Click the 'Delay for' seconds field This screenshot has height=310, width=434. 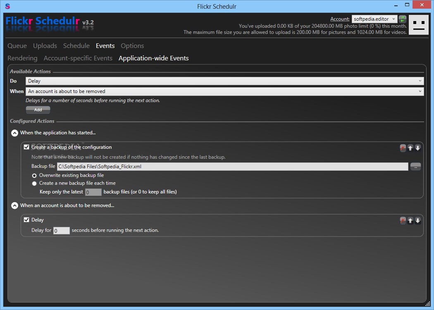click(62, 231)
